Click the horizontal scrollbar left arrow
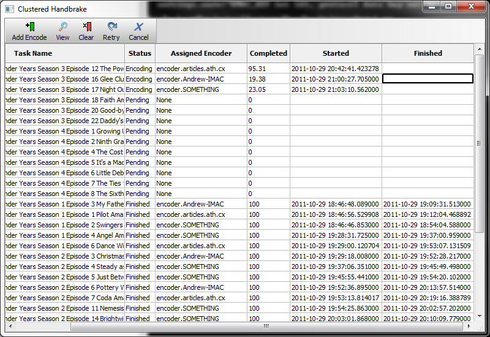490x337 pixels. [10, 327]
